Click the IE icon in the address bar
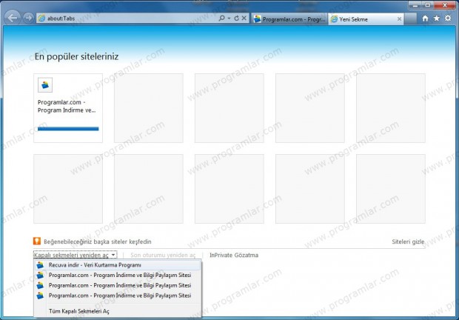The image size is (459, 320). (x=42, y=19)
